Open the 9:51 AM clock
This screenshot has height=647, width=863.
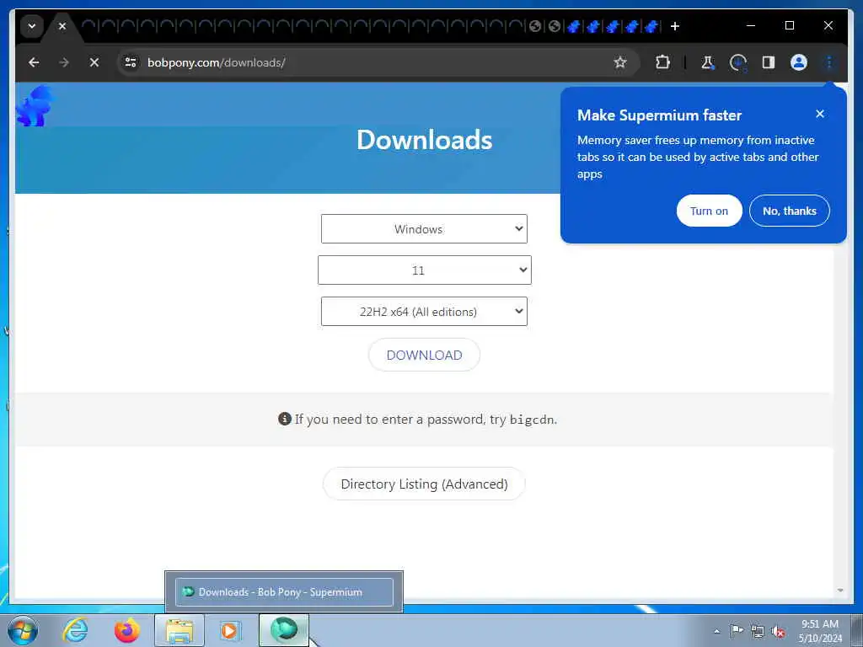click(820, 631)
